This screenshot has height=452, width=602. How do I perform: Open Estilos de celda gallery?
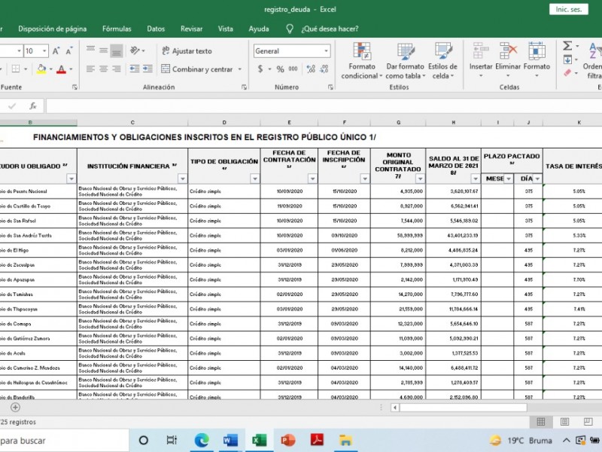point(442,61)
